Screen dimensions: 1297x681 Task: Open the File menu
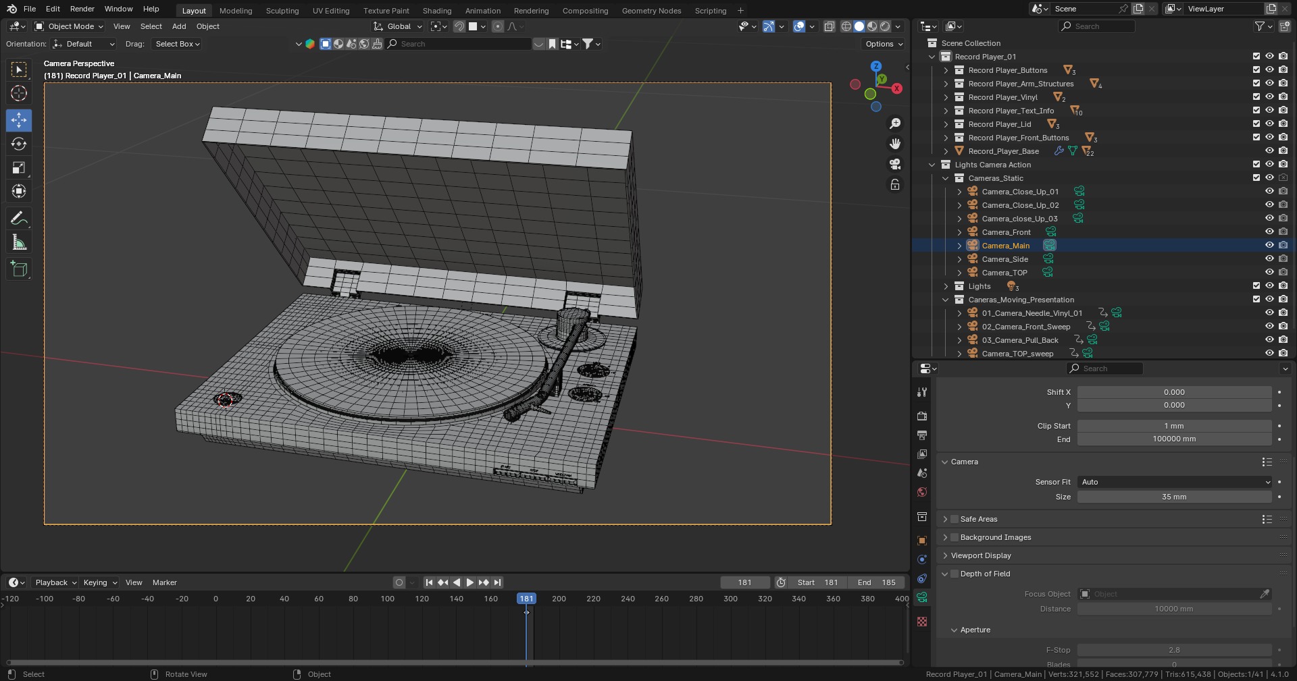coord(30,9)
